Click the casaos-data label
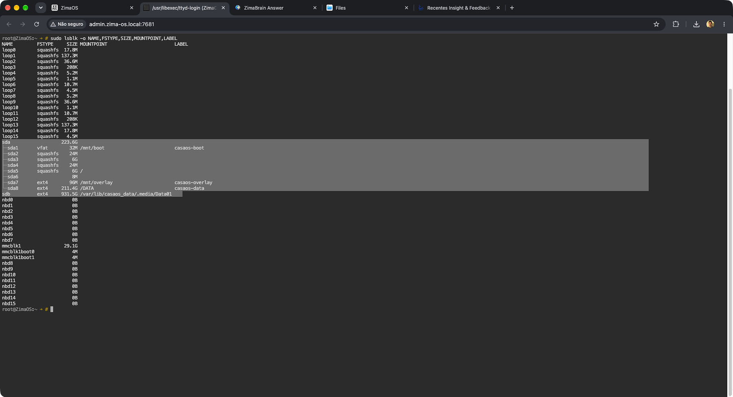The width and height of the screenshot is (733, 397). 189,188
